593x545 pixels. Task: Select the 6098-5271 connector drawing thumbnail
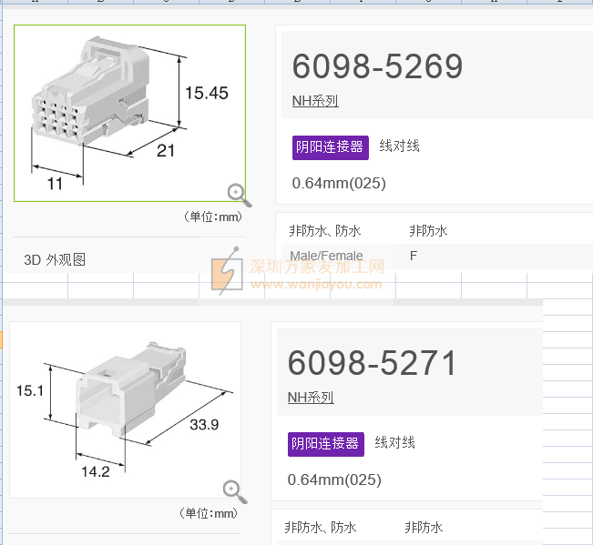125,409
